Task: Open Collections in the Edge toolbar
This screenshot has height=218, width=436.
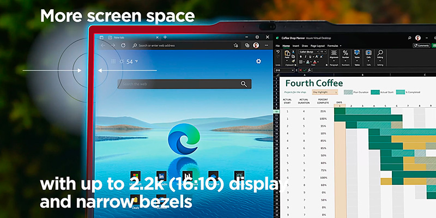Action: pyautogui.click(x=247, y=45)
